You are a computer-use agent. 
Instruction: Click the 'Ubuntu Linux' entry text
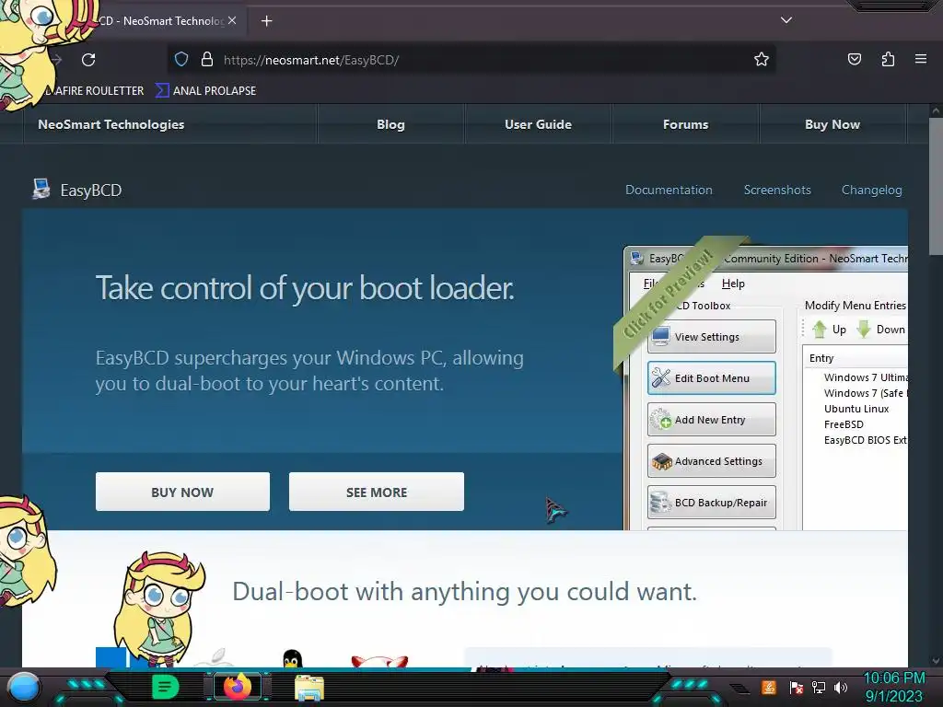[856, 409]
